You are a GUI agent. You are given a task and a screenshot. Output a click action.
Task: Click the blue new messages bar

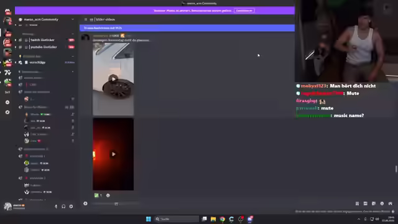click(187, 28)
